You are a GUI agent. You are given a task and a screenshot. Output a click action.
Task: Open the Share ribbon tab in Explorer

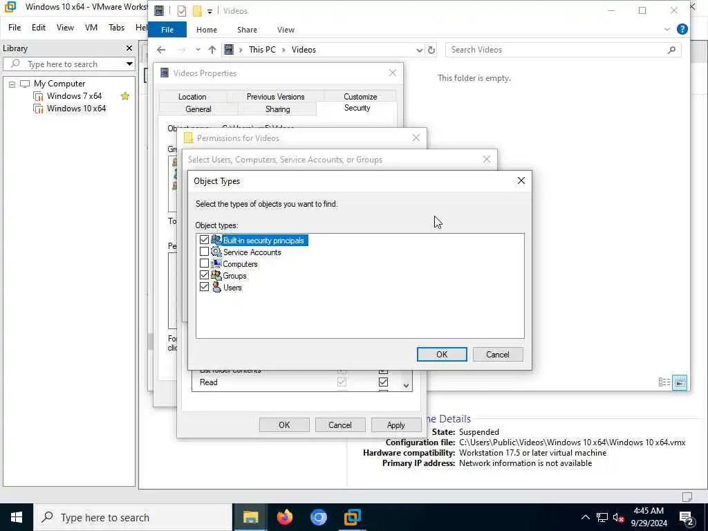pos(247,29)
